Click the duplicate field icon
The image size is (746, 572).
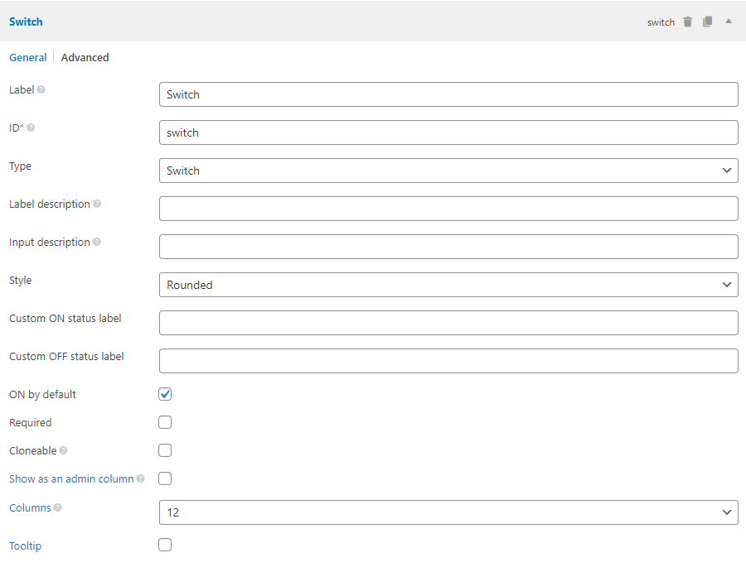pos(707,22)
